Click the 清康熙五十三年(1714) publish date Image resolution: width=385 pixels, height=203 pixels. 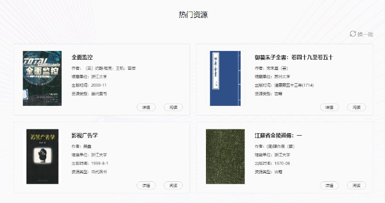pos(294,85)
